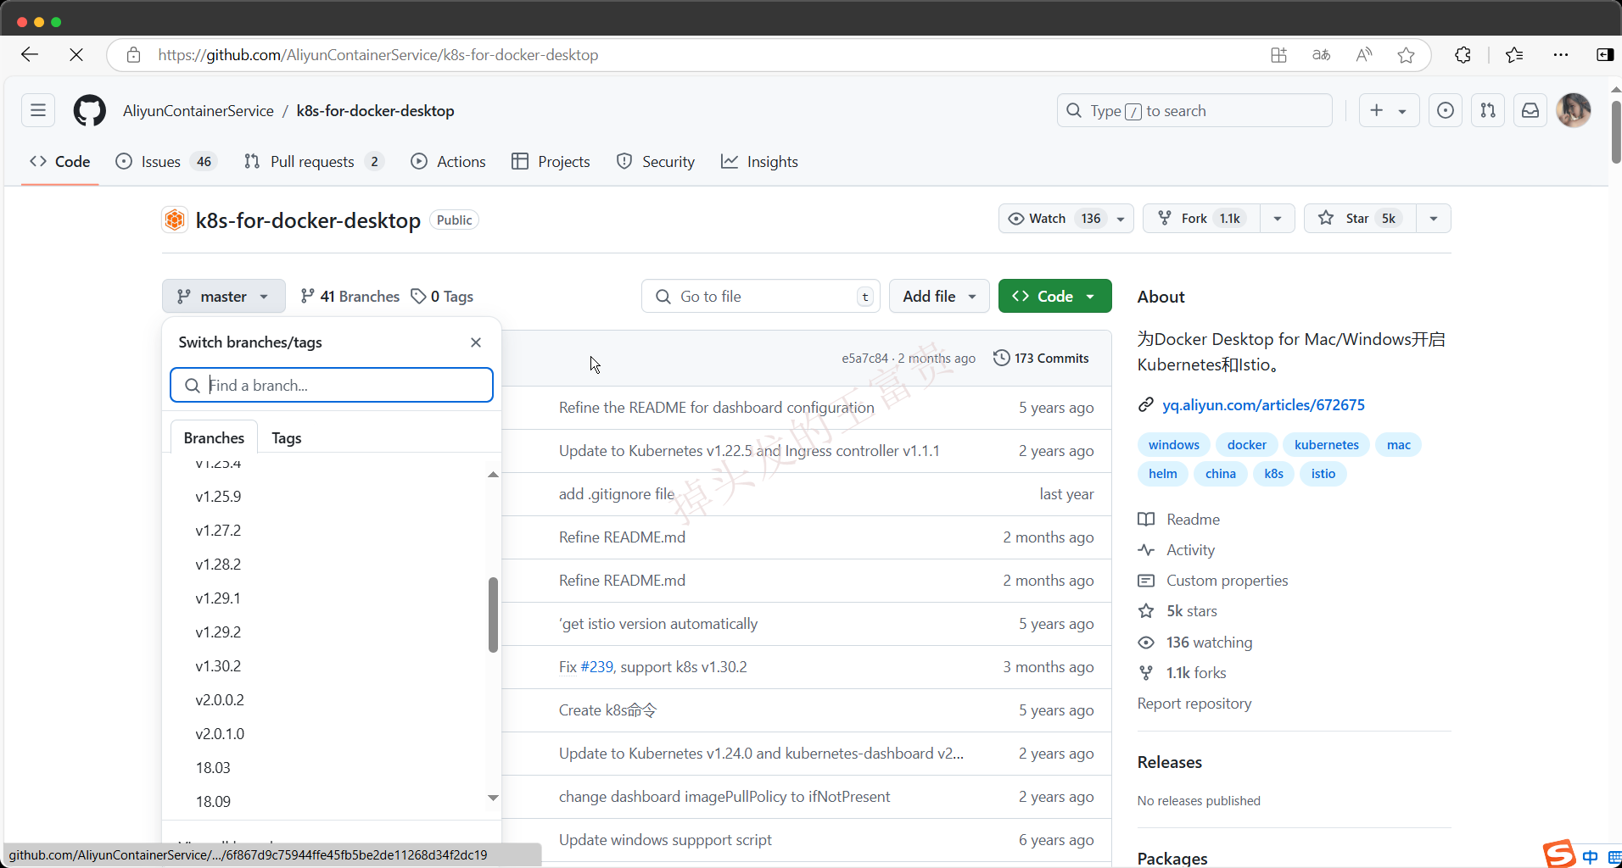Fork the repository
The image size is (1622, 868).
tap(1201, 219)
